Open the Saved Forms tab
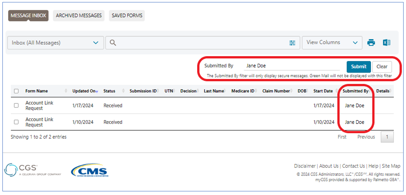 point(126,16)
